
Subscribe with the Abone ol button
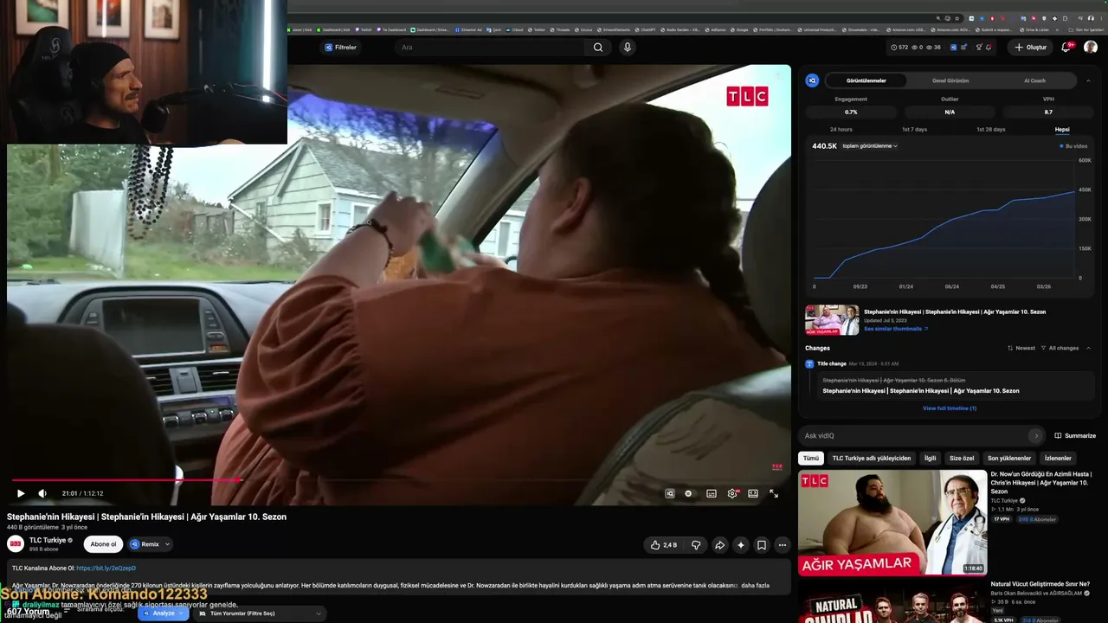(x=103, y=544)
